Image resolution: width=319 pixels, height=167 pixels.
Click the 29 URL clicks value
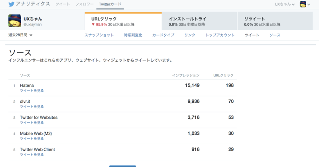(231, 149)
